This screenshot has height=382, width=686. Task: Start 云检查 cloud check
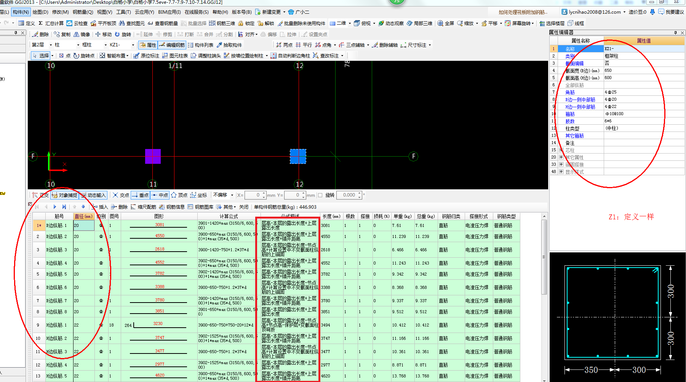click(x=77, y=23)
